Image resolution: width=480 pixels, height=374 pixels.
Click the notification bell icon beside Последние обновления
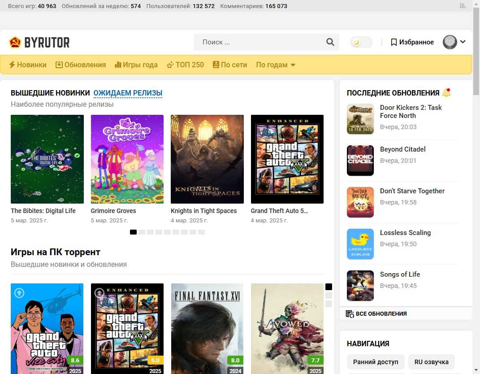click(446, 92)
